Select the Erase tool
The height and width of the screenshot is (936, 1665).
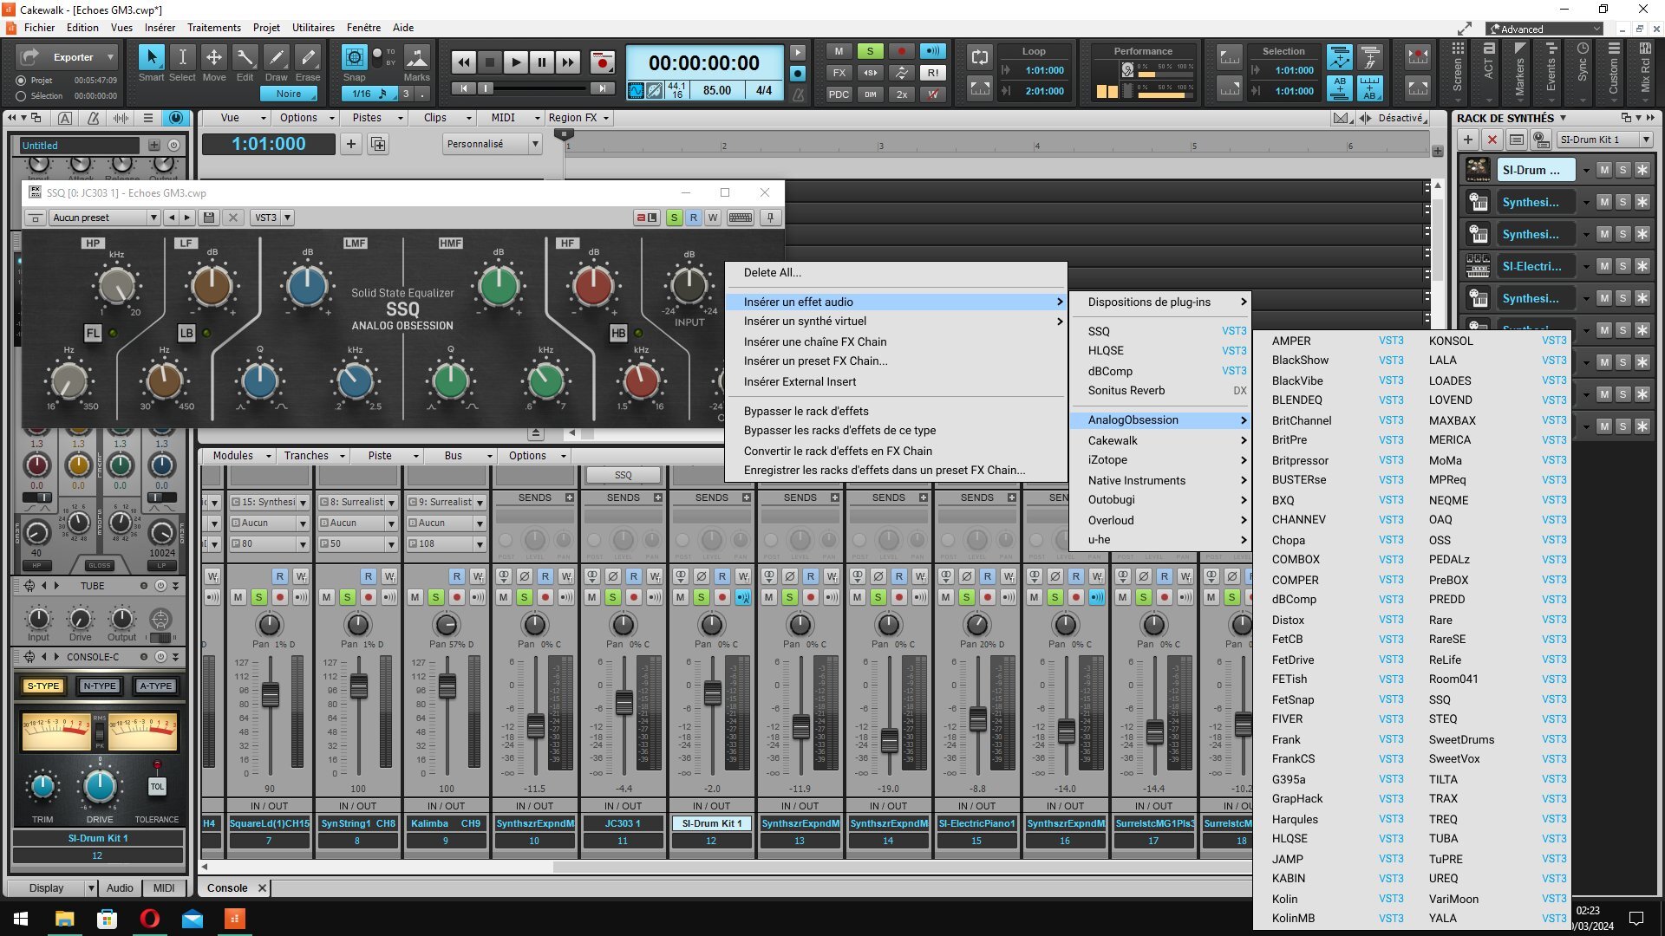point(308,58)
